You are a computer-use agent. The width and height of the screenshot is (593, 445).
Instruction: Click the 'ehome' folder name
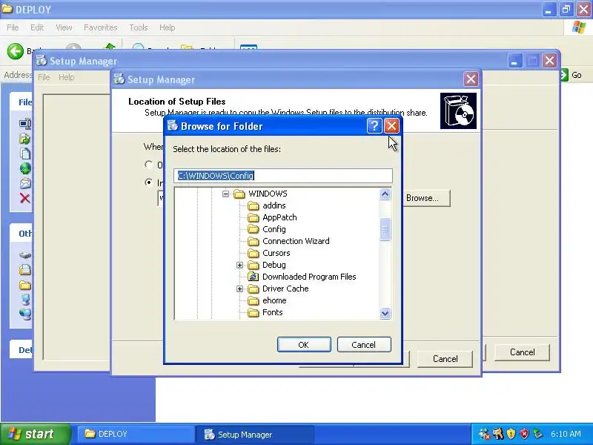274,300
